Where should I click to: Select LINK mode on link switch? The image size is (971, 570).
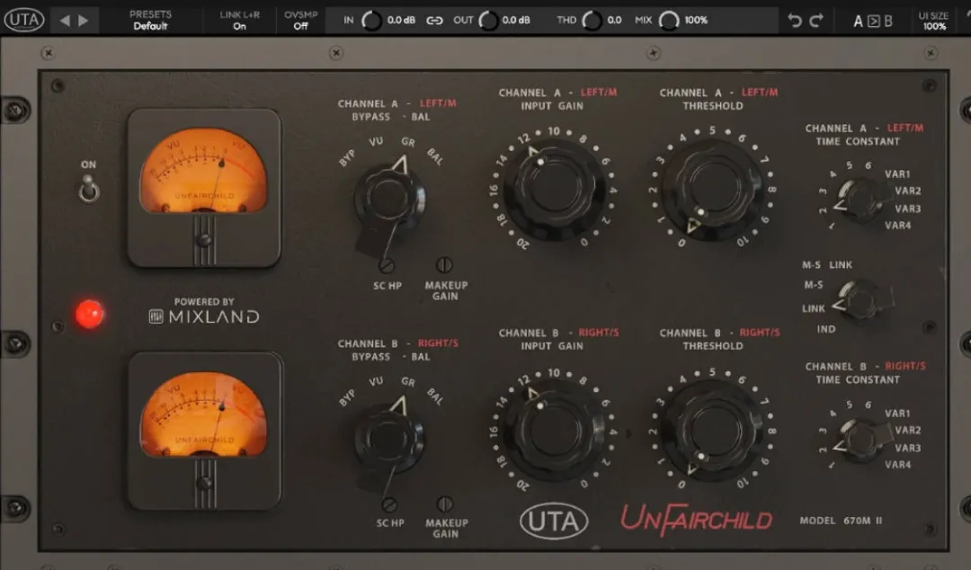pyautogui.click(x=814, y=308)
